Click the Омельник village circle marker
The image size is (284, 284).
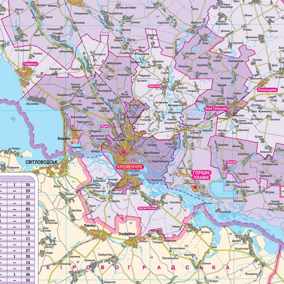tap(165, 86)
